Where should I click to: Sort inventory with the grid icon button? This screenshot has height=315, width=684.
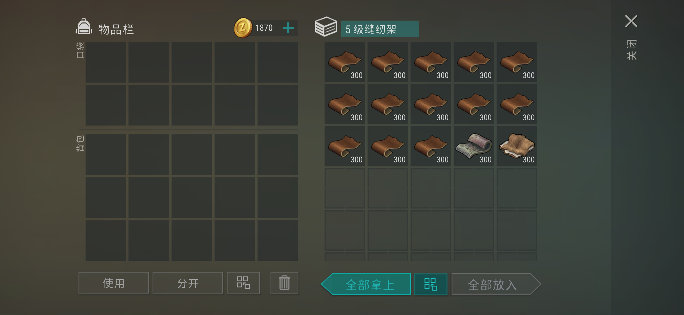(243, 283)
